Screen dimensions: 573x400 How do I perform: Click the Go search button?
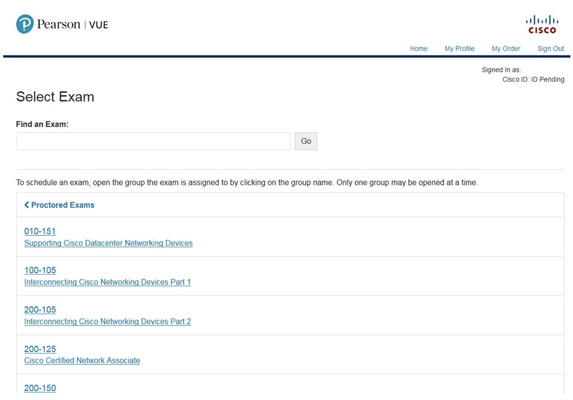pos(306,141)
